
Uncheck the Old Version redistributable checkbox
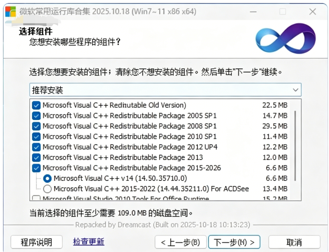(36, 105)
